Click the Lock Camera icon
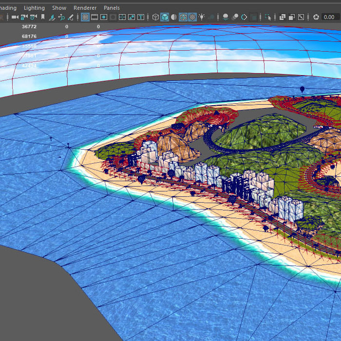341x341 pixels. click(24, 17)
